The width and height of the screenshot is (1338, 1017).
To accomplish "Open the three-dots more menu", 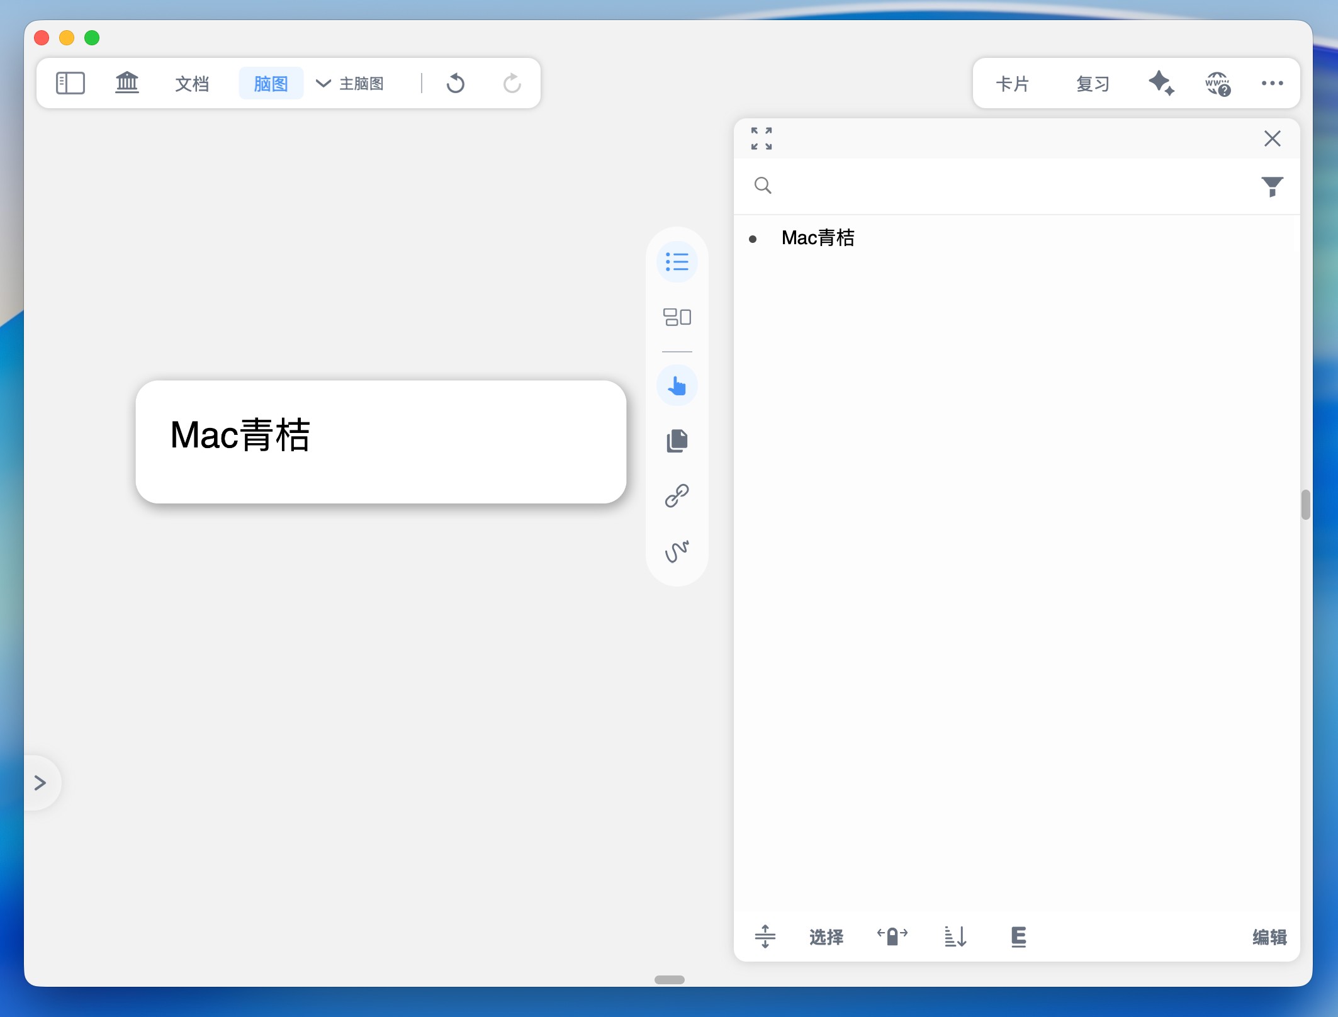I will point(1272,83).
